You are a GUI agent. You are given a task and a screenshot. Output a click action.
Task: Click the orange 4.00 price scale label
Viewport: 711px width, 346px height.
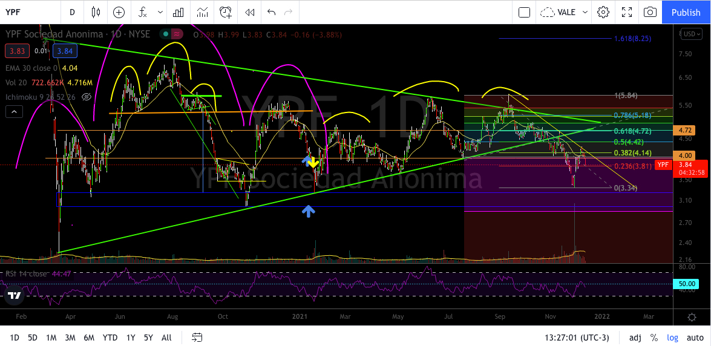click(685, 155)
